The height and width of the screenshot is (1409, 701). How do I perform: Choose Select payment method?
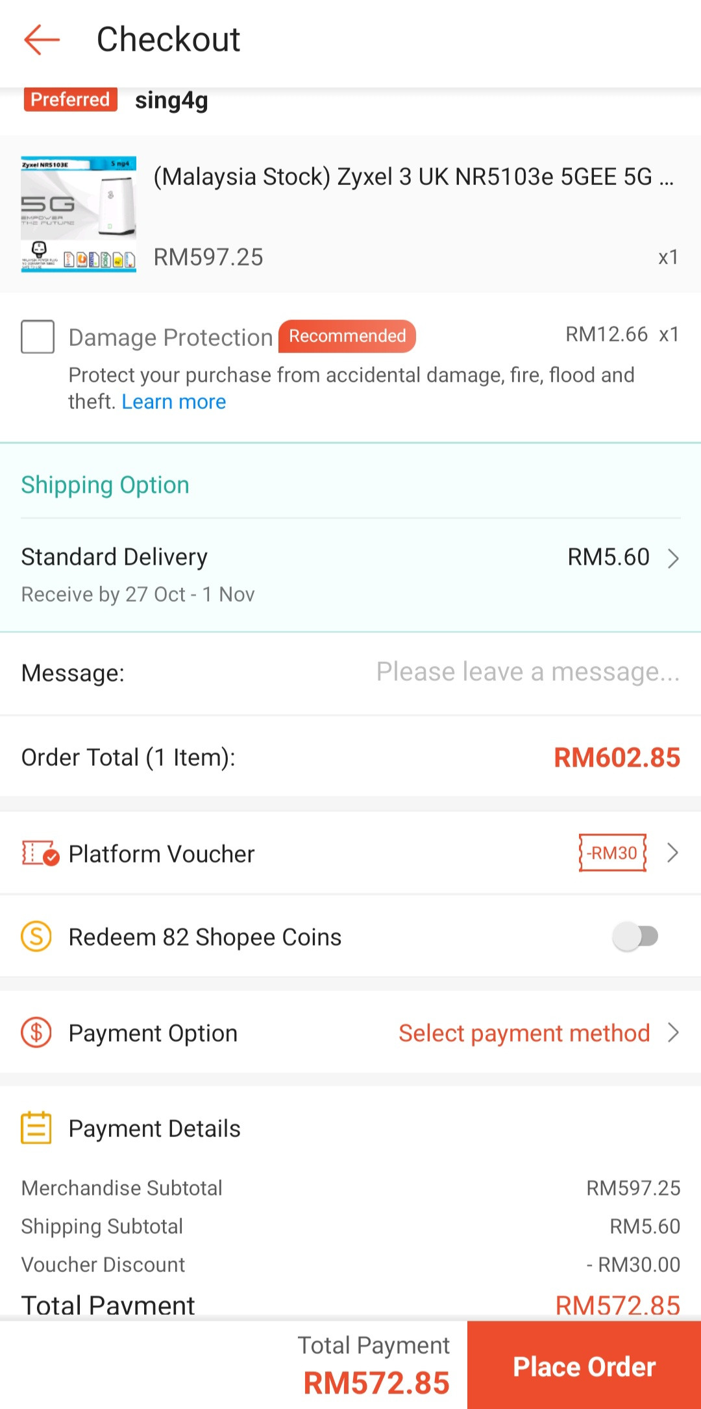point(524,1033)
